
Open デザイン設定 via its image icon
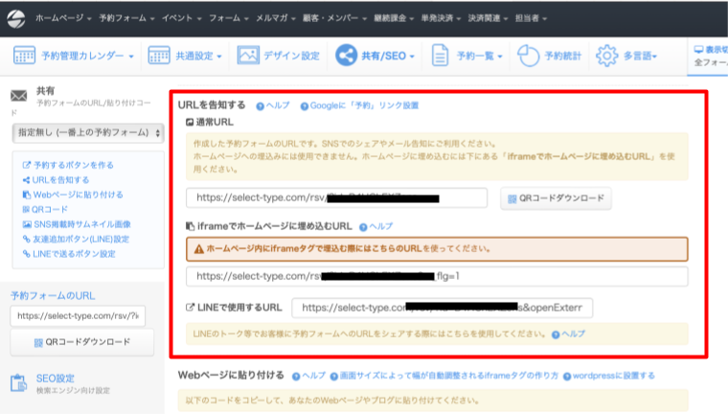tap(249, 57)
